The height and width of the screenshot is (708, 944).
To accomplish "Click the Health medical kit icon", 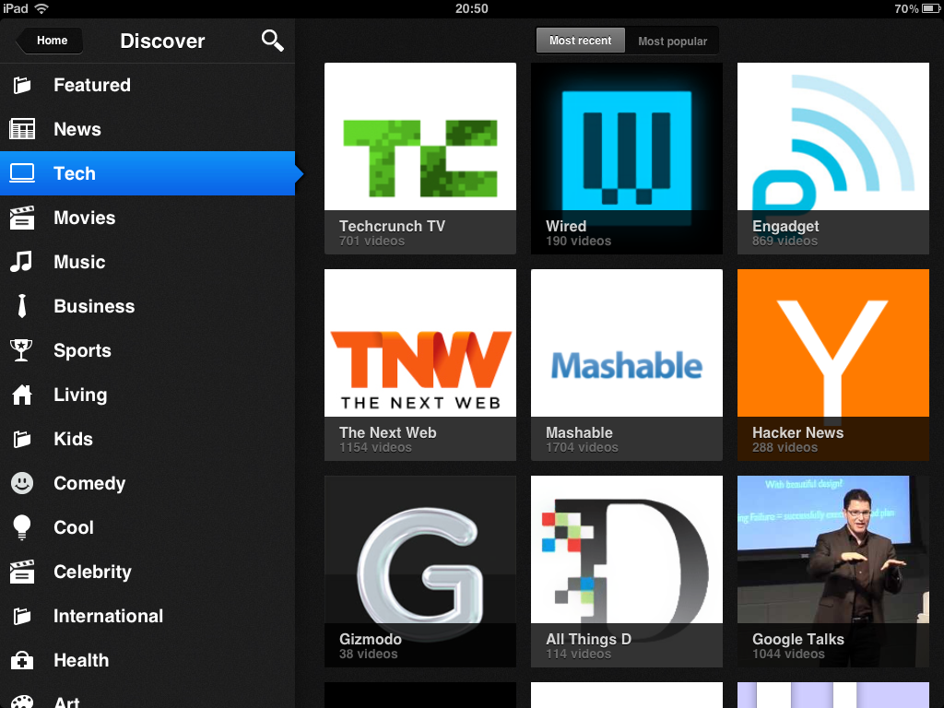I will [x=22, y=660].
